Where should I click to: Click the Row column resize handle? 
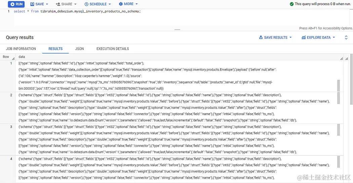[13, 59]
